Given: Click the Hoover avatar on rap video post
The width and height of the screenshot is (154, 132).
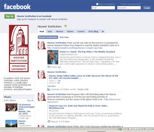Looking at the screenshot, I should 42,45.
